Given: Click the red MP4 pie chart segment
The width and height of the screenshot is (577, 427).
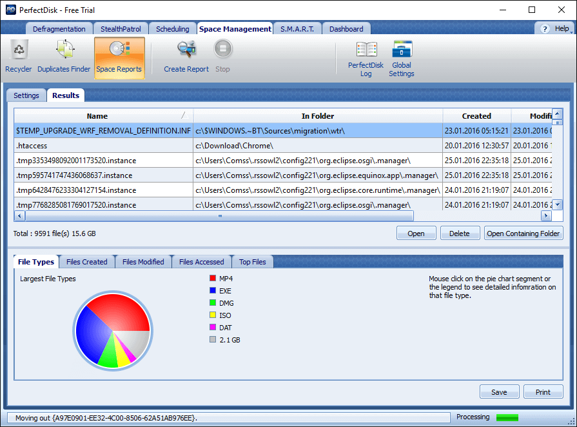Looking at the screenshot, I should coord(121,313).
